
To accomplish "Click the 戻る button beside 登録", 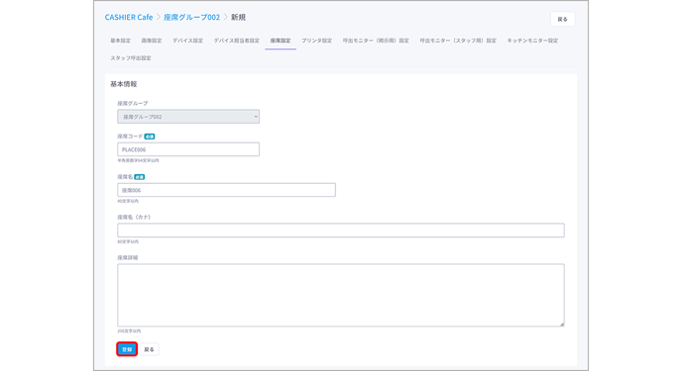I will click(149, 349).
